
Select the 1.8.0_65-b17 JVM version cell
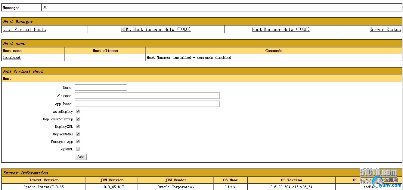(x=112, y=187)
